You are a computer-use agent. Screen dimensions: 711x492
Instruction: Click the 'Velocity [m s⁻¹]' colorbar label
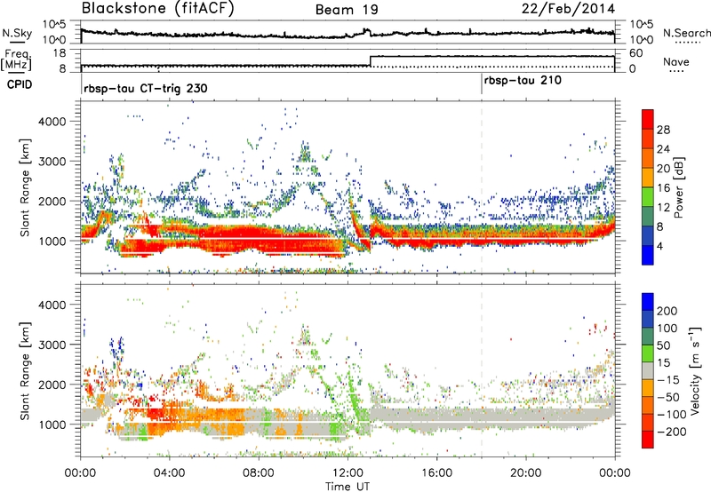[695, 370]
